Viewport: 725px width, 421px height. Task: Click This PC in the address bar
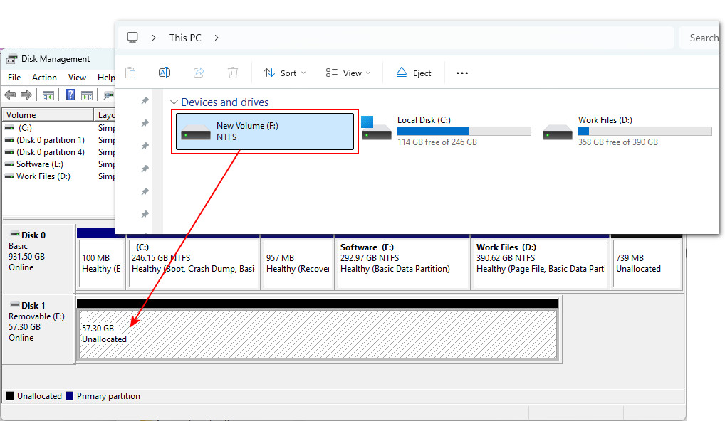coord(185,38)
